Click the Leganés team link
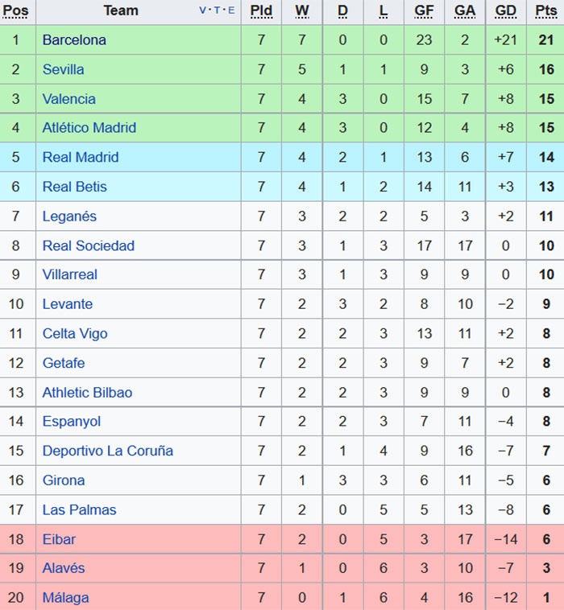The image size is (564, 610). tap(69, 216)
